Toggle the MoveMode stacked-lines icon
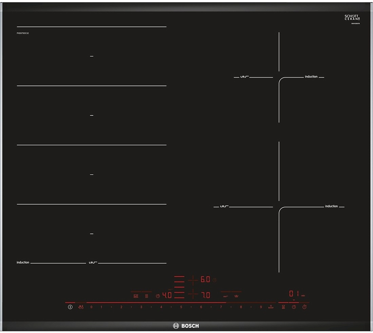 coord(147,296)
